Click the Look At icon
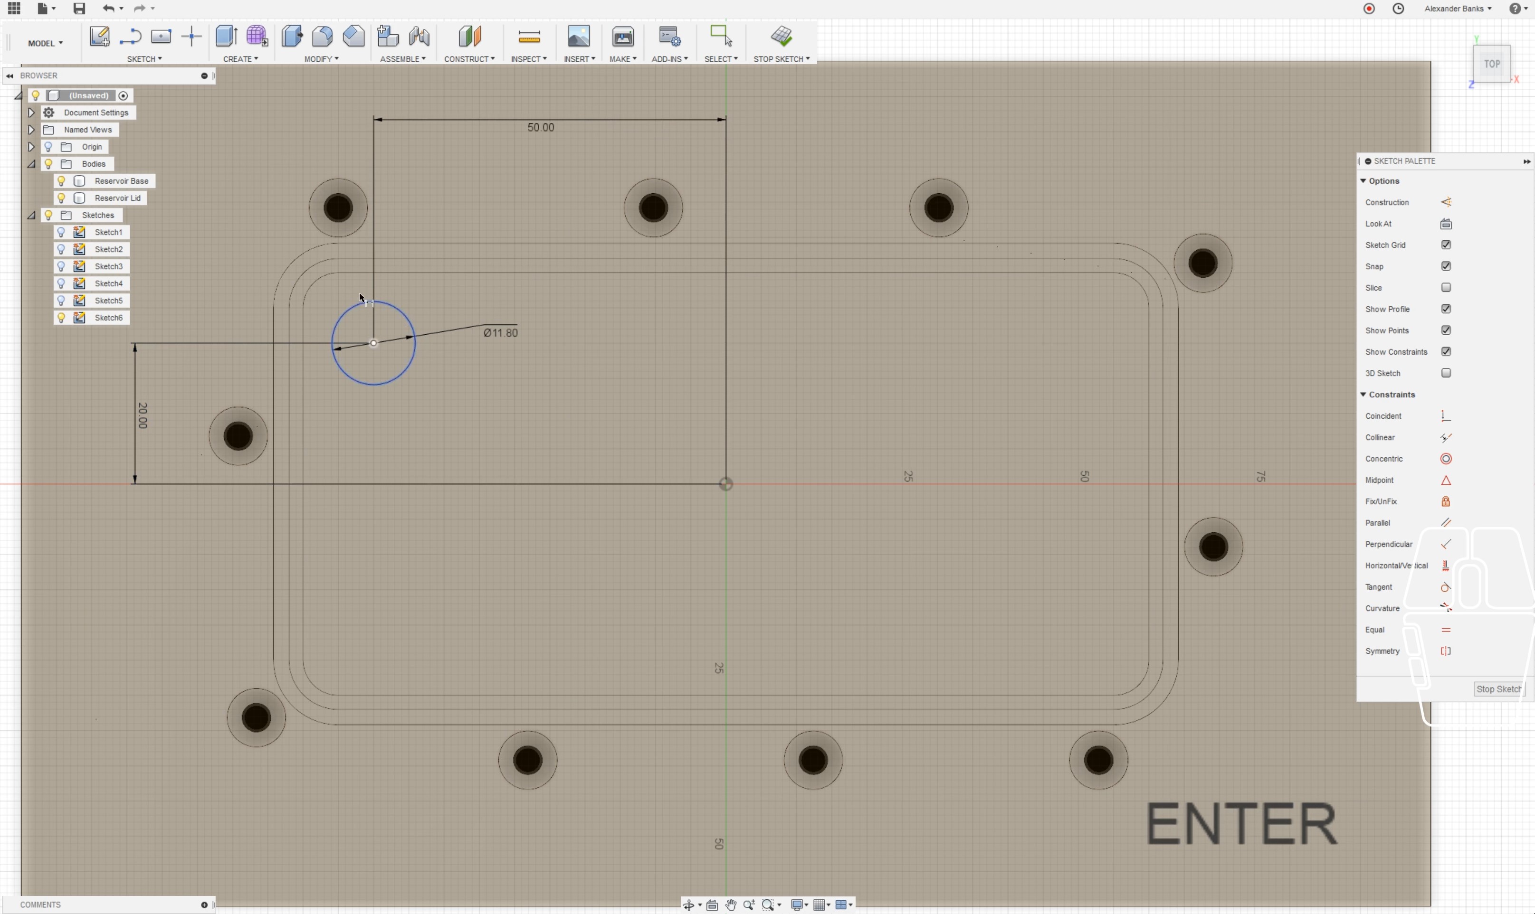1535x914 pixels. 1445,224
